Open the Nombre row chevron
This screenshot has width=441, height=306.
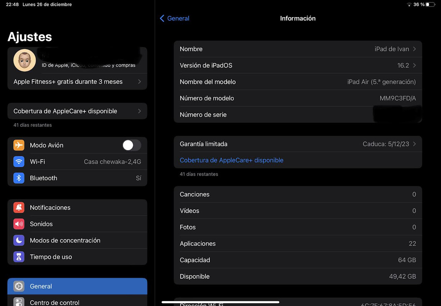[414, 49]
